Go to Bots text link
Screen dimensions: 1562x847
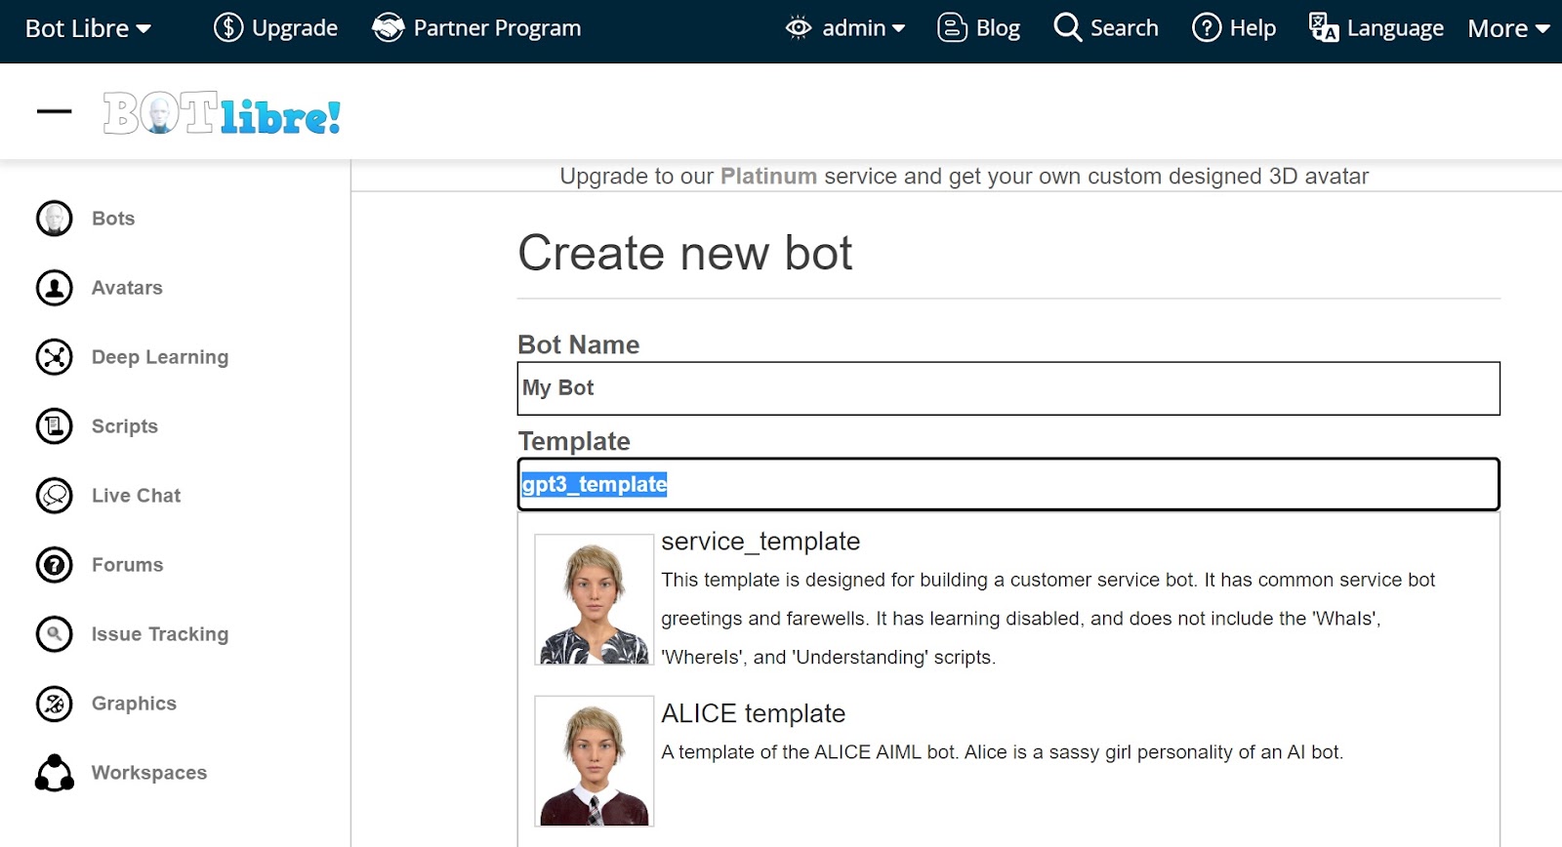tap(113, 219)
